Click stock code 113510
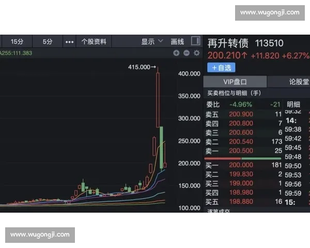310x248 pixels. point(269,43)
